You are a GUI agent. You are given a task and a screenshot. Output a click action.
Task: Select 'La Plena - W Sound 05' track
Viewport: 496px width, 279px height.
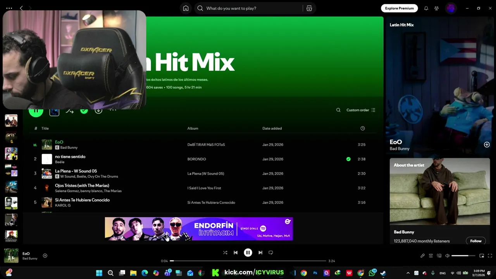[76, 171]
